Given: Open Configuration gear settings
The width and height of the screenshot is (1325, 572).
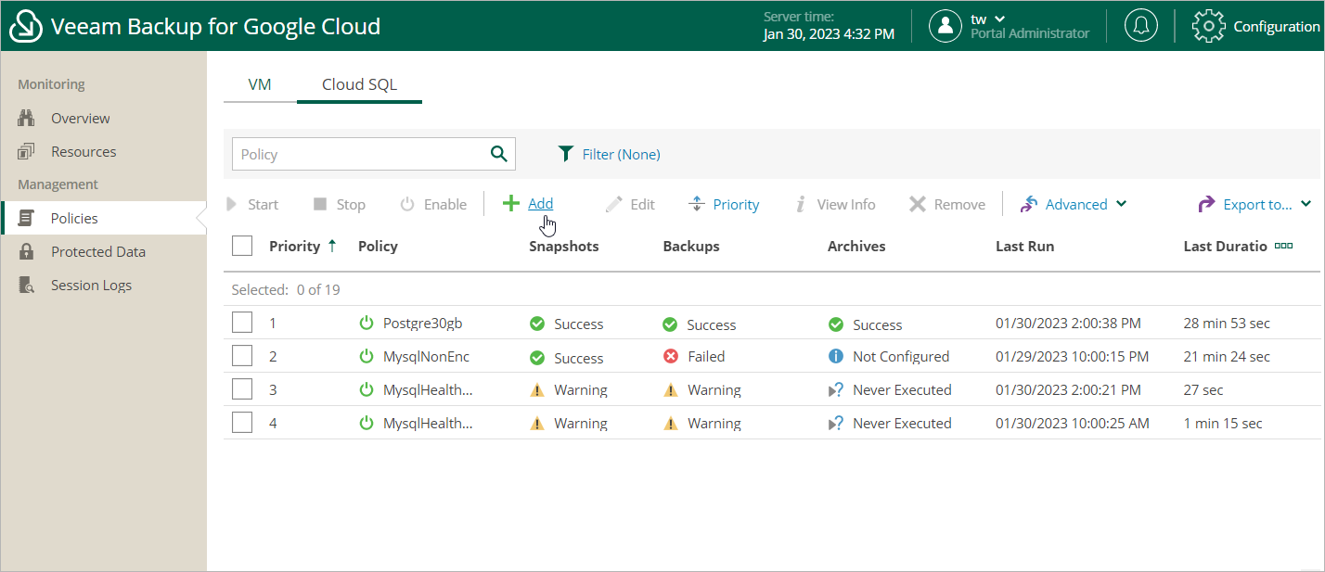Looking at the screenshot, I should [x=1208, y=26].
